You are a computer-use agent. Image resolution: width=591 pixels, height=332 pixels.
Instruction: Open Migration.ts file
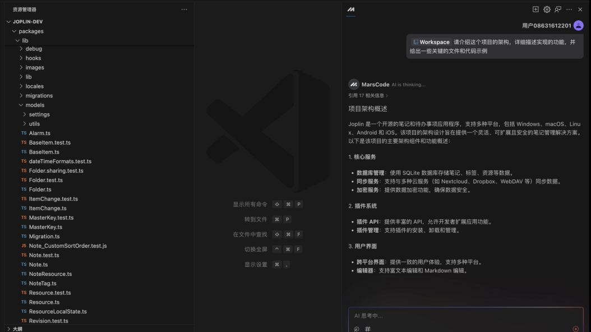pos(44,237)
